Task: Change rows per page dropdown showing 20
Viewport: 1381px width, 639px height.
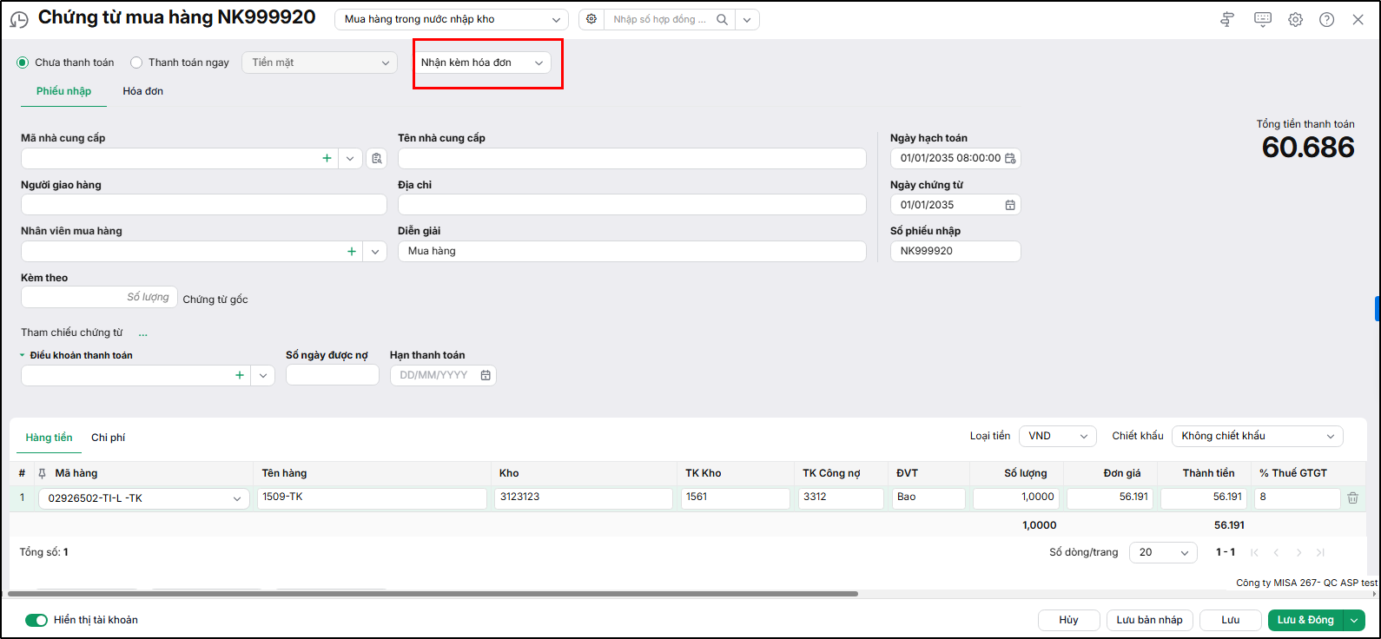Action: [1163, 552]
